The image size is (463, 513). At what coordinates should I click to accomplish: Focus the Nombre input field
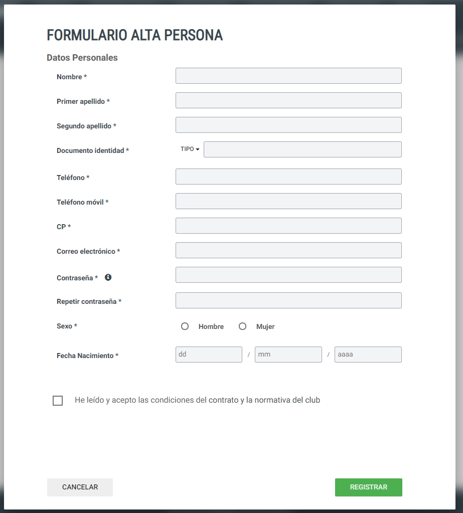pos(288,76)
